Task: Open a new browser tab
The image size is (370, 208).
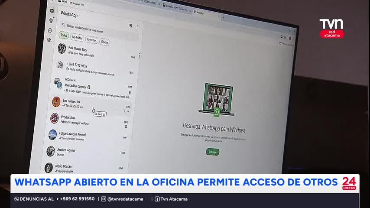Action: tap(223, 17)
